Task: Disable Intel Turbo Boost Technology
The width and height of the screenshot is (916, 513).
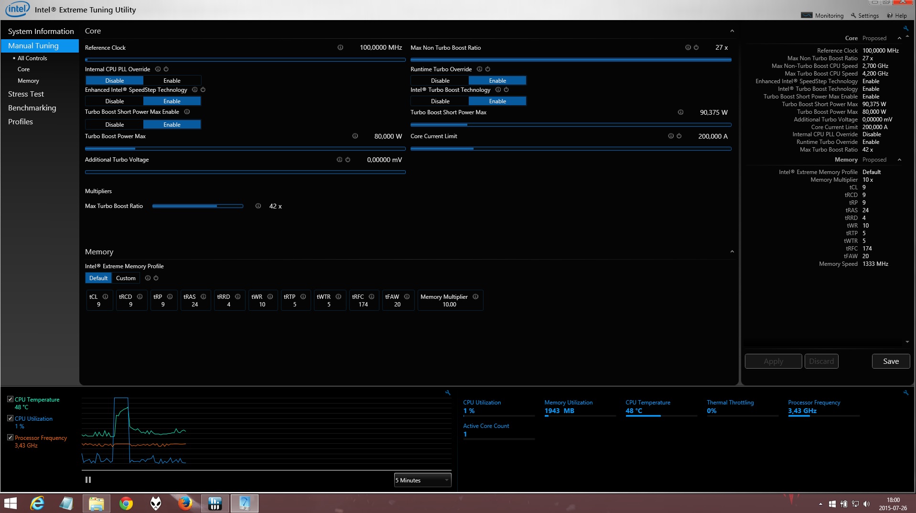Action: pyautogui.click(x=440, y=101)
